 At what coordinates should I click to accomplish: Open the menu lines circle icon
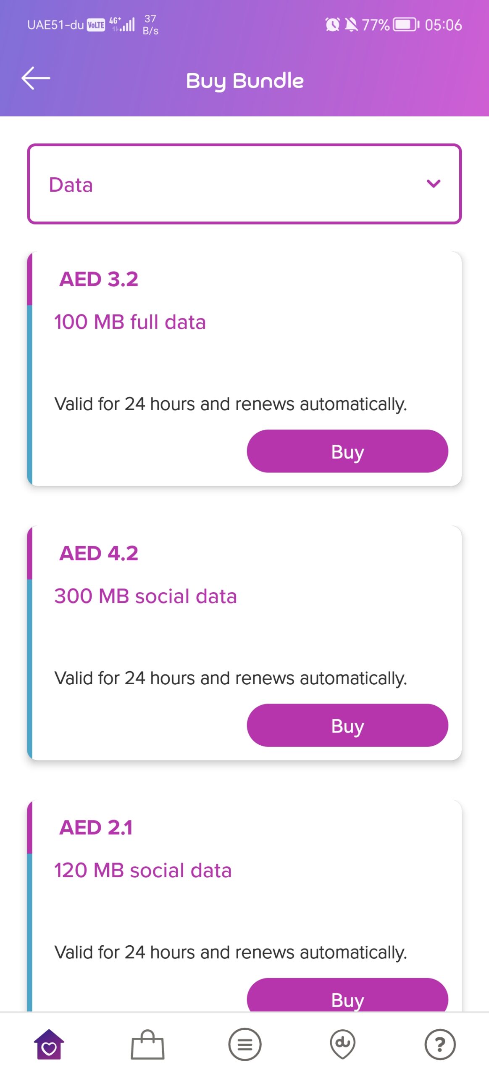(x=245, y=1044)
